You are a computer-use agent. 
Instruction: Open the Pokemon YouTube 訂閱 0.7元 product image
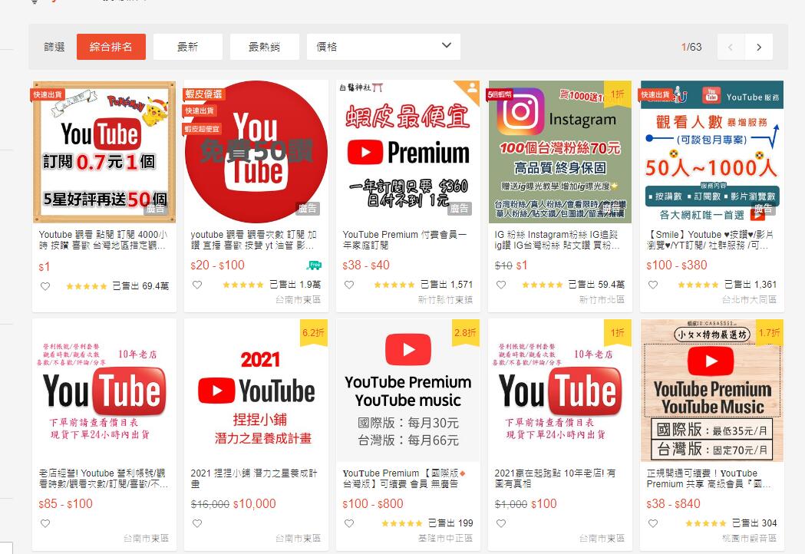point(104,151)
